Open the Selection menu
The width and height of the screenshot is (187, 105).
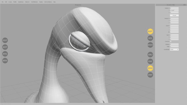(x=27, y=2)
